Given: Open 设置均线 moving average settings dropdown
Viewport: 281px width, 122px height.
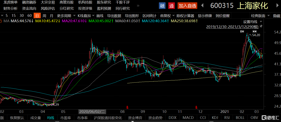Looking at the screenshot, I should [x=252, y=22].
